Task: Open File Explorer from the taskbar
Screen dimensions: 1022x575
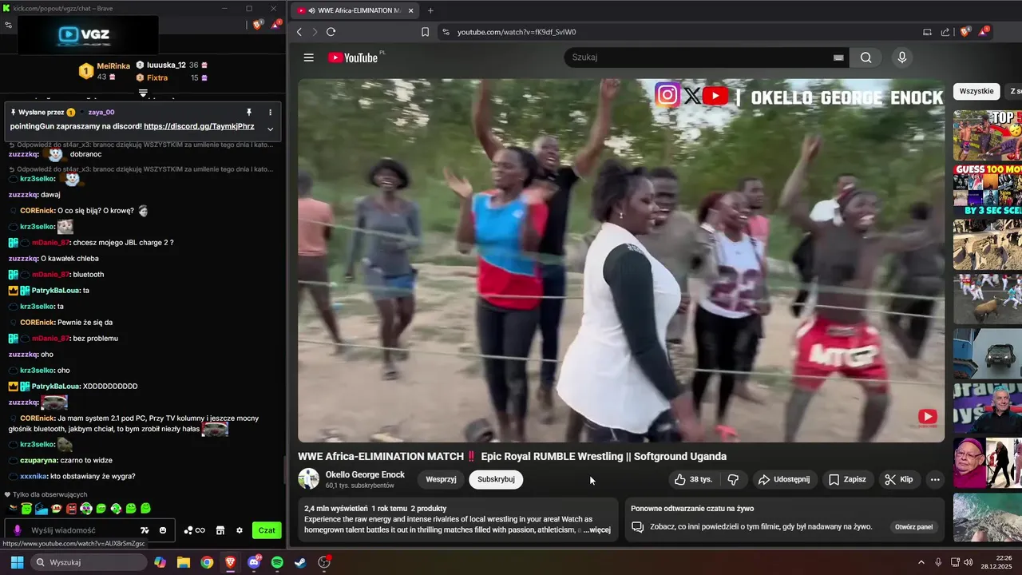Action: tap(184, 562)
